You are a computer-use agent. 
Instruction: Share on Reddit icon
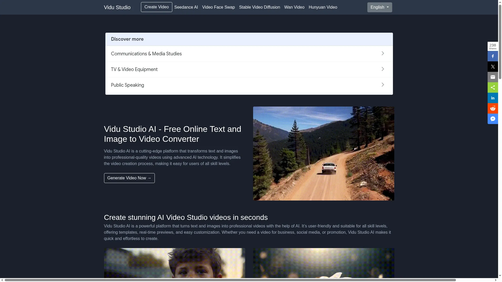[493, 108]
